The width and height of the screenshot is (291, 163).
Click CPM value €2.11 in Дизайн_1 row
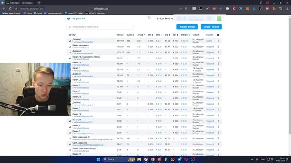tap(159, 41)
